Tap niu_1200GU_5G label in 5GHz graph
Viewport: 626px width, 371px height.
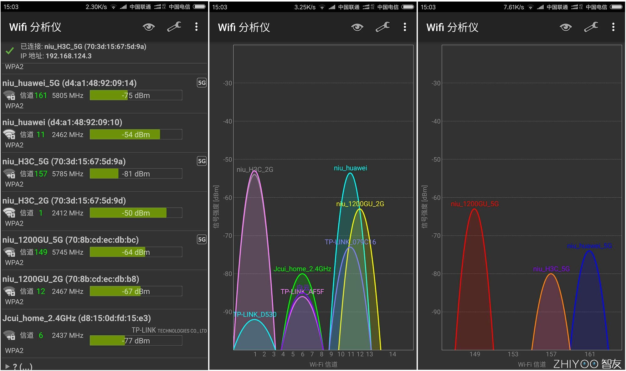click(x=475, y=204)
